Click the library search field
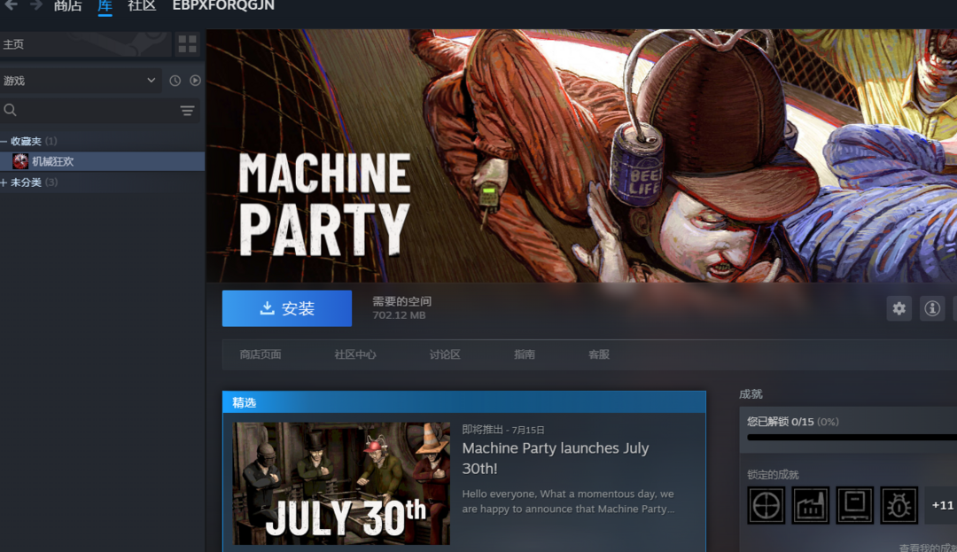 pyautogui.click(x=89, y=111)
